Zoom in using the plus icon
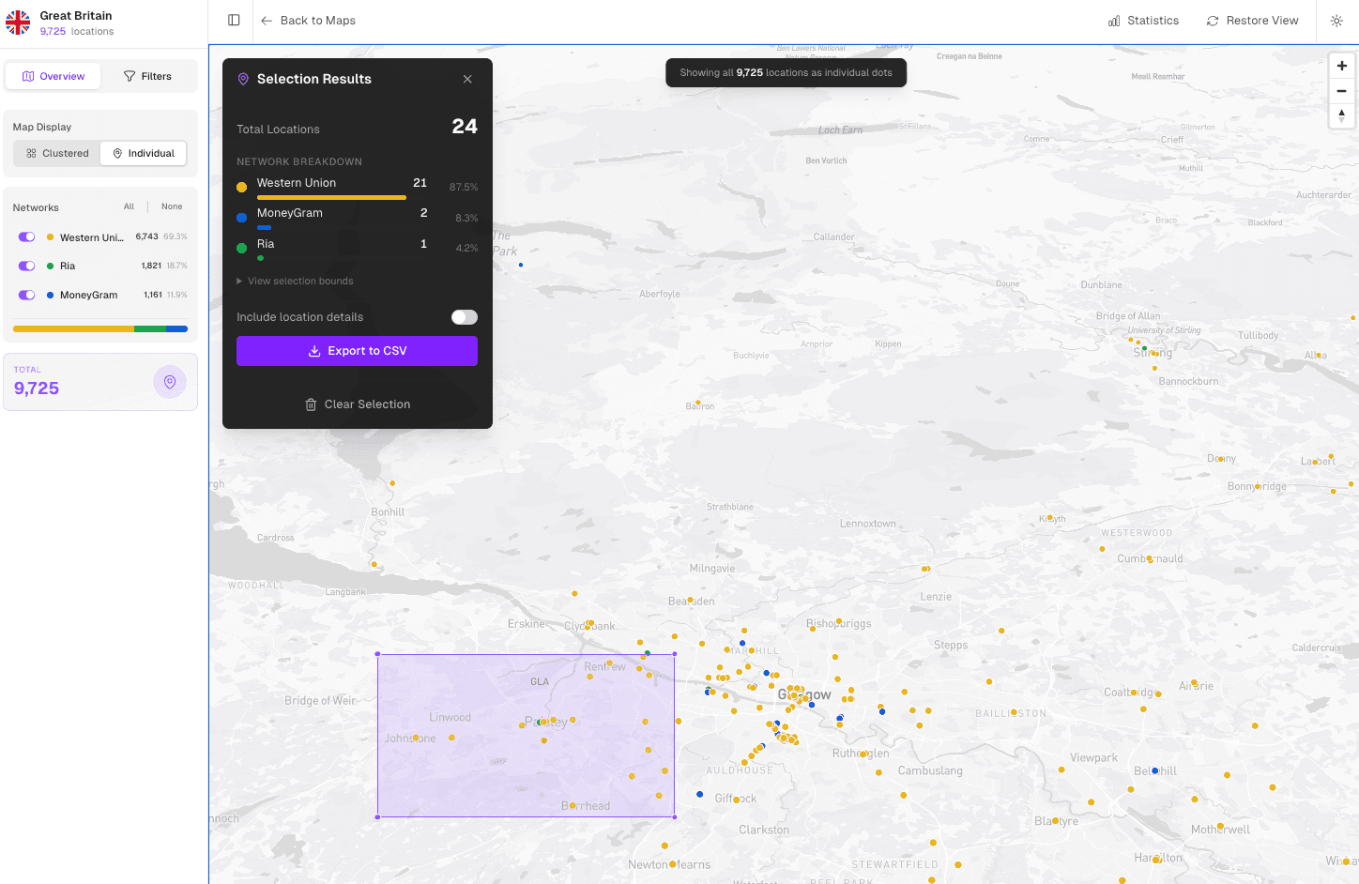Viewport: 1359px width, 884px height. (1341, 66)
